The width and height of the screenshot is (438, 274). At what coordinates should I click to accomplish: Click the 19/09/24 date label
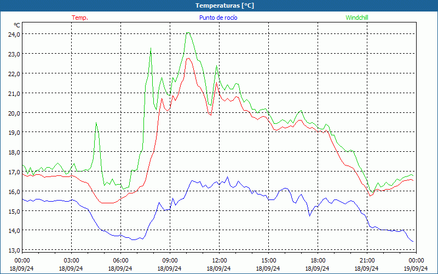tap(416, 269)
